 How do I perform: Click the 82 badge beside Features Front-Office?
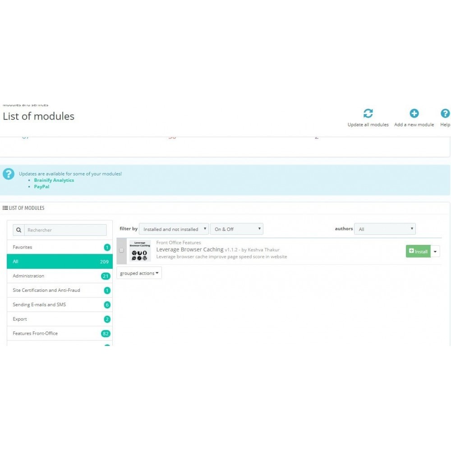[x=106, y=334]
